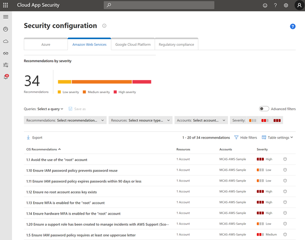Click clipboard icon for row 1.10

pos(285,170)
